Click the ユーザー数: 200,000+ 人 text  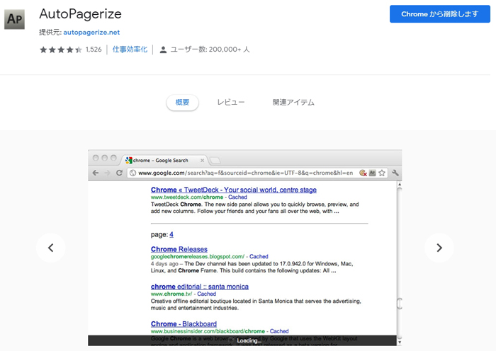pos(210,50)
